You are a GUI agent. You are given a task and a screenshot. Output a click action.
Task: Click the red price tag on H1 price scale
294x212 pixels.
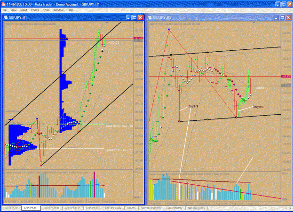click(x=138, y=38)
